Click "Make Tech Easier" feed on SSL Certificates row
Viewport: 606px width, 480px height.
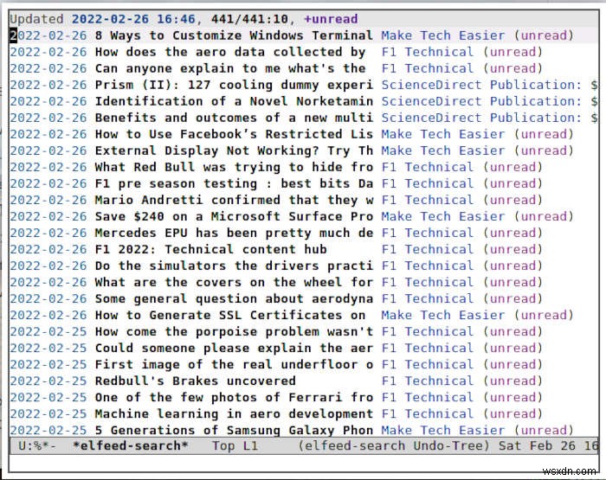tap(443, 315)
